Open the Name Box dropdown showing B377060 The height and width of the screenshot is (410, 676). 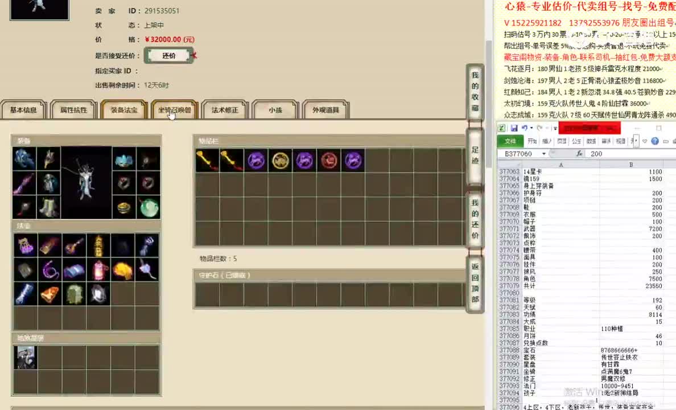click(x=543, y=154)
